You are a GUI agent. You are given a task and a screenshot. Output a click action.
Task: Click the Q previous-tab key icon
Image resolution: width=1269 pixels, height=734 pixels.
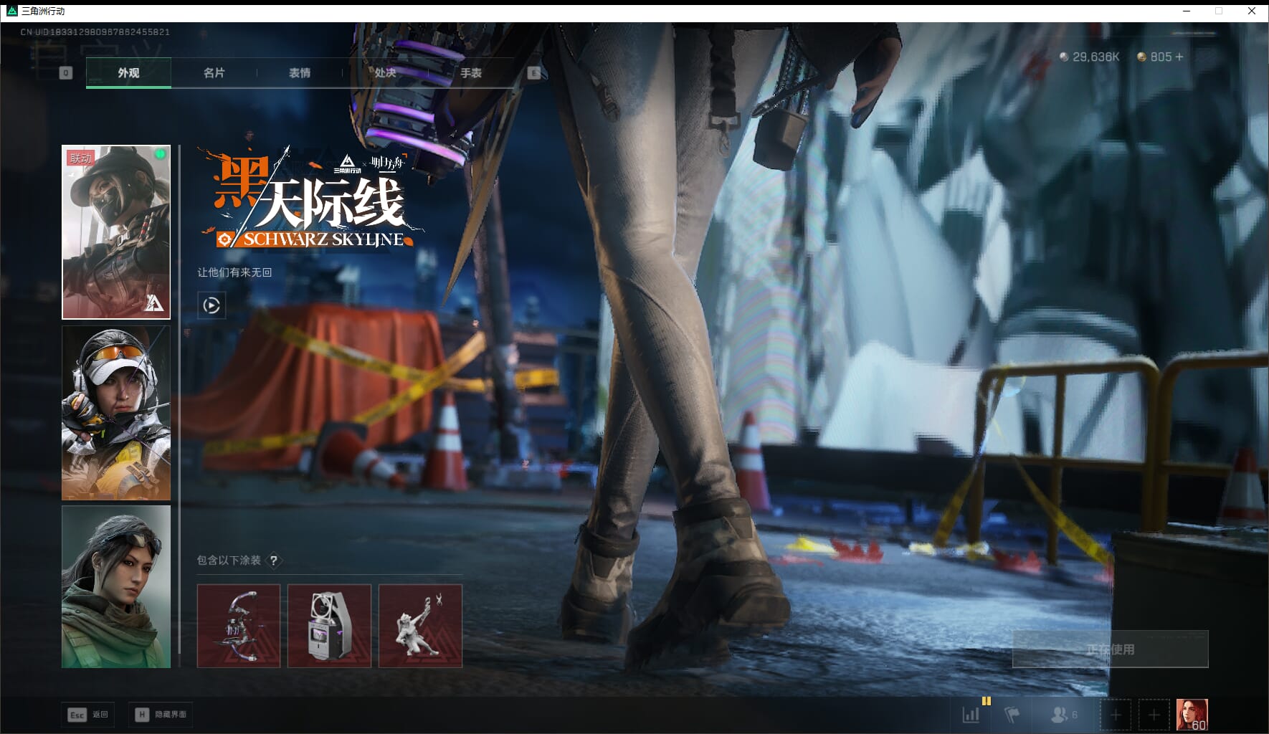[x=65, y=72]
